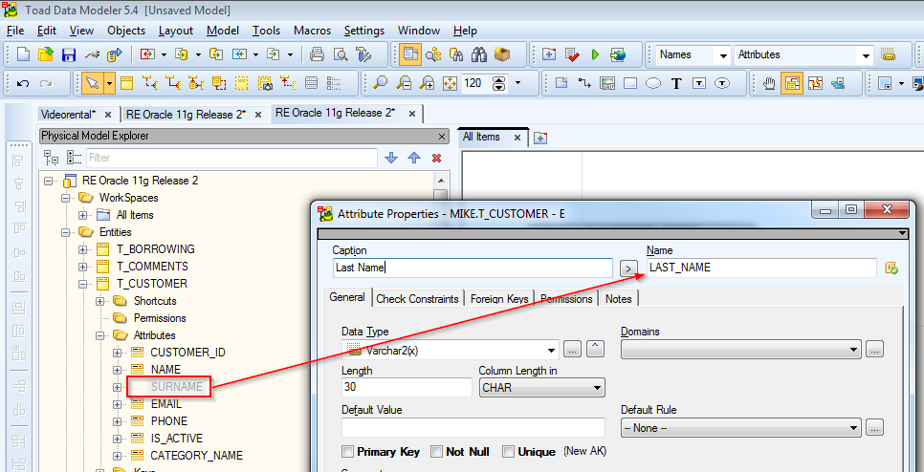Expand the T_BORROWING entity node
Screen dimensions: 924x472
[82, 249]
